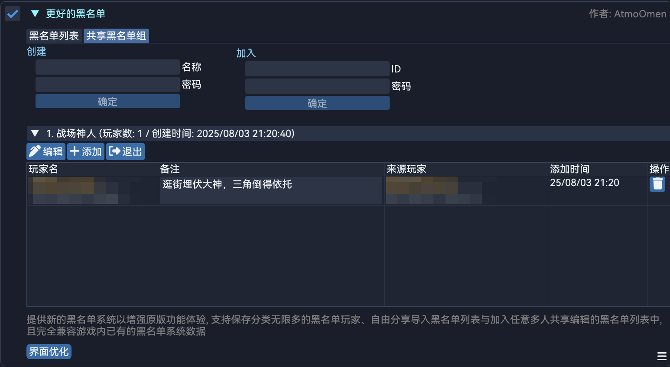Collapse the 更好的黑名单 plugin section
Image resolution: width=670 pixels, height=367 pixels.
pos(35,13)
